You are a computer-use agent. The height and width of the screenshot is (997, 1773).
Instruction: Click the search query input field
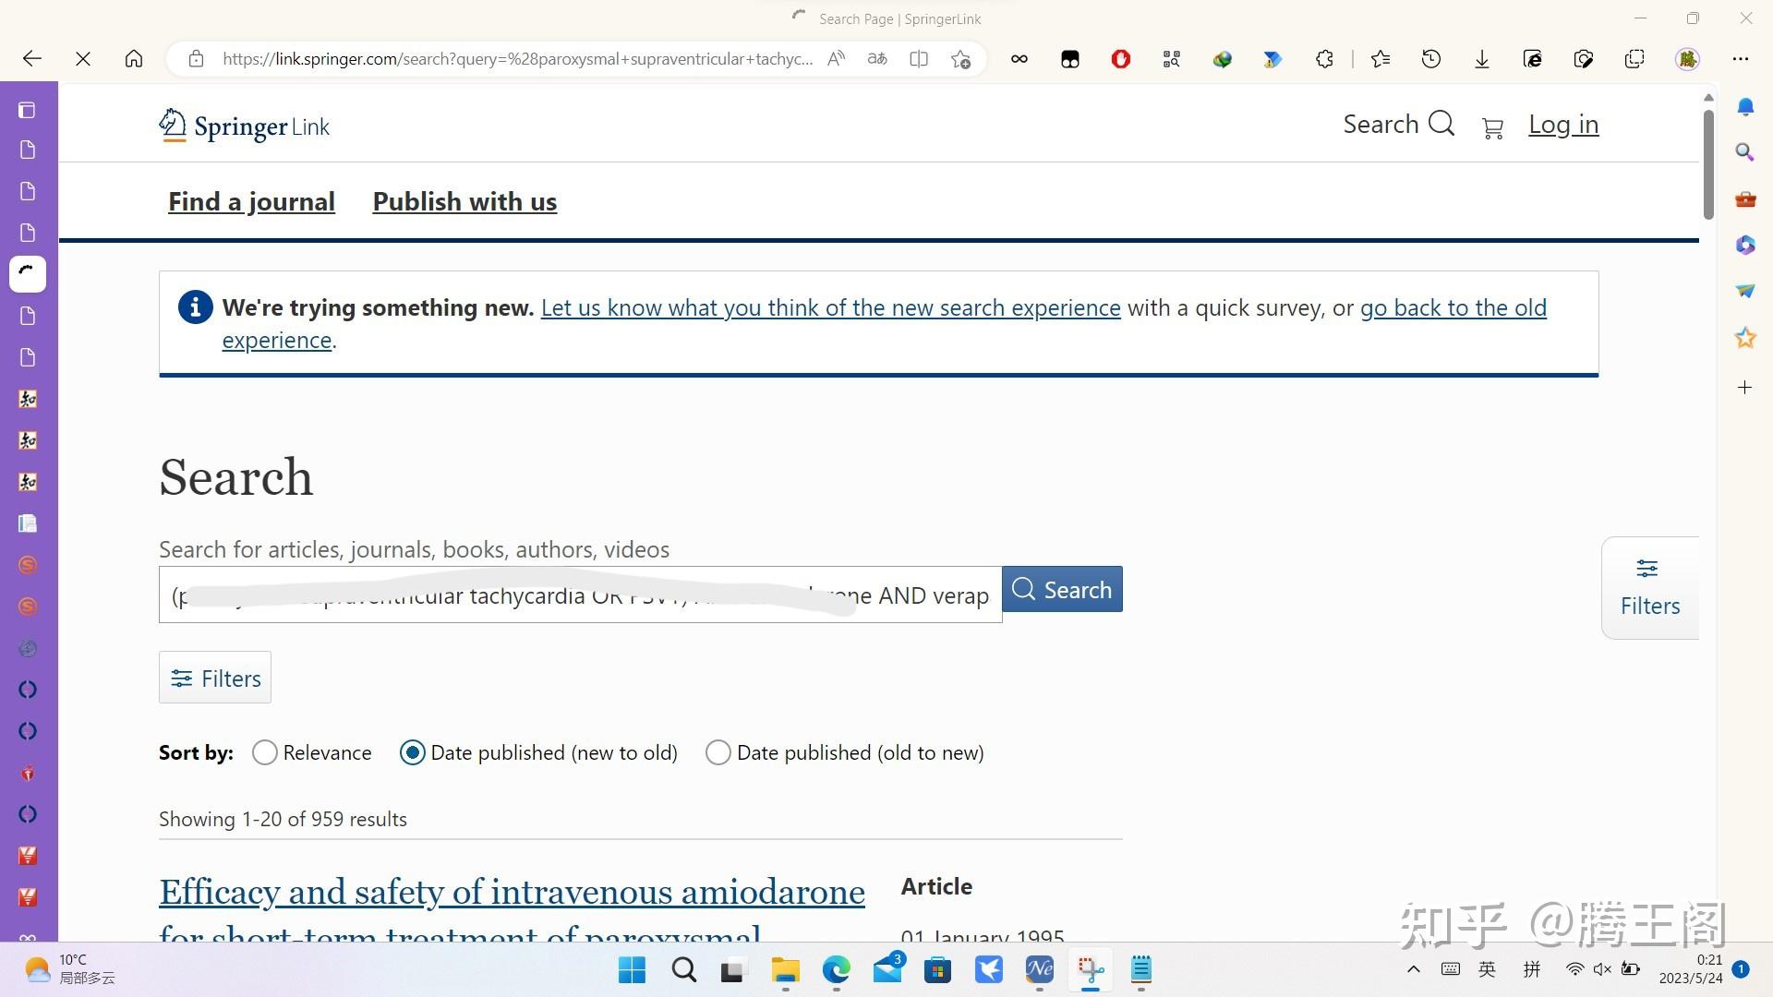pos(580,595)
